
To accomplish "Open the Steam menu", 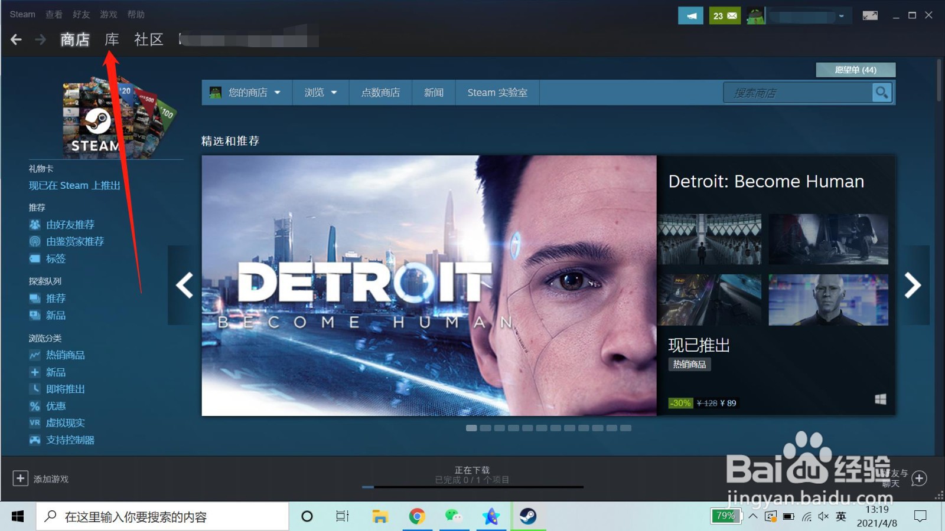I will (22, 14).
